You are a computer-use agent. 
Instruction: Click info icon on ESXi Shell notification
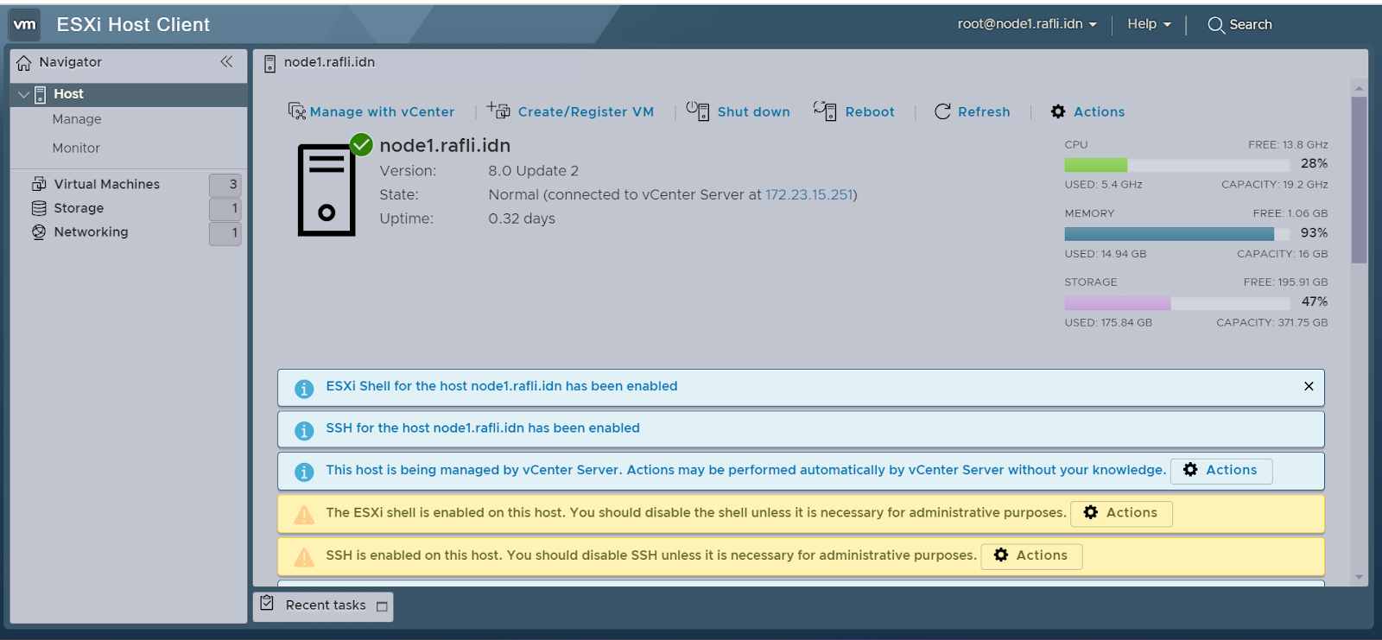point(304,389)
